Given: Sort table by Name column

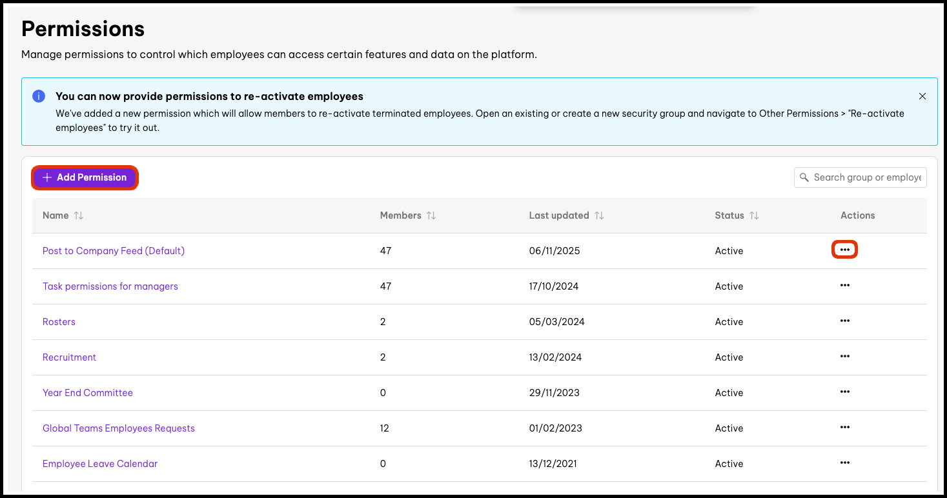Looking at the screenshot, I should [79, 215].
